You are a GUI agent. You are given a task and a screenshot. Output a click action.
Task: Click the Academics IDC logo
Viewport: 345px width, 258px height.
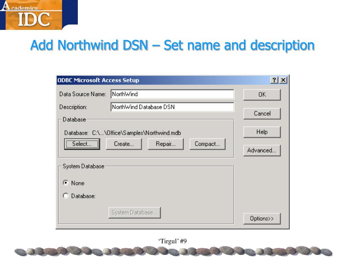pos(39,15)
